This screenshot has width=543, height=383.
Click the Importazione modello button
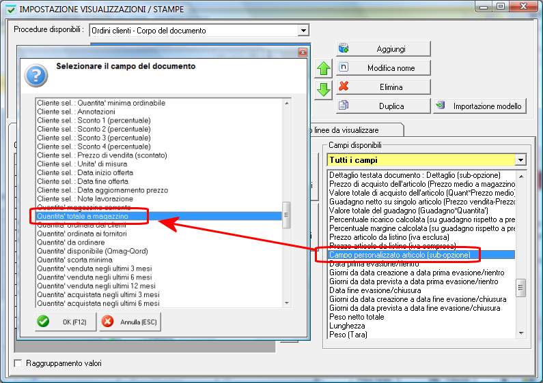click(480, 106)
